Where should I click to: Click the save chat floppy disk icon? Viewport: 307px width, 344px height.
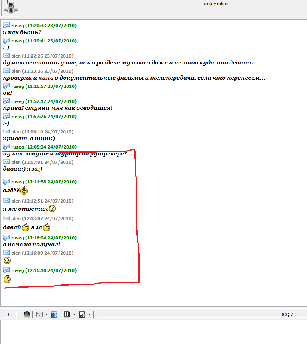82,314
